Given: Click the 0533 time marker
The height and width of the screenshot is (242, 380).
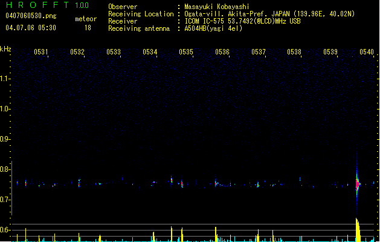Looking at the screenshot, I should [114, 52].
